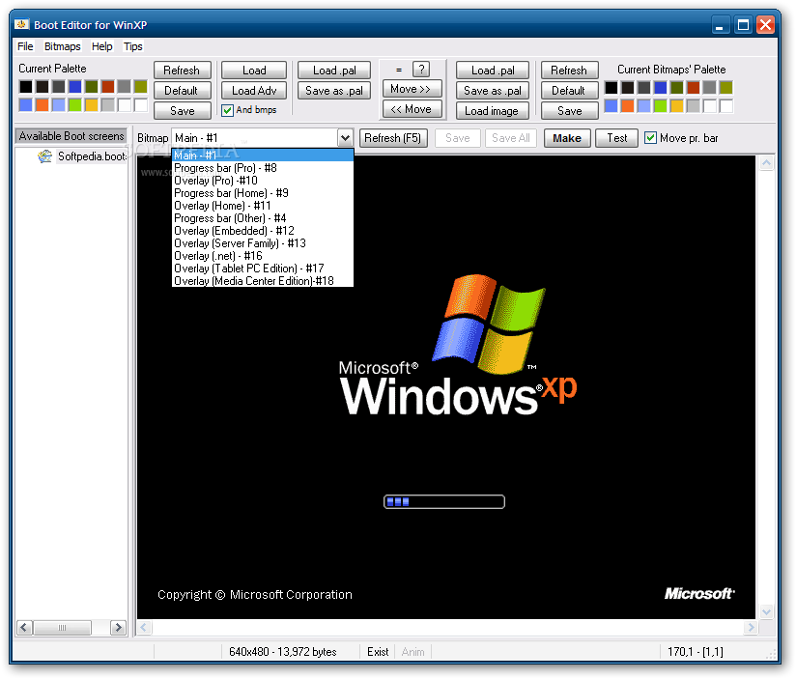Choose Overlay (Pro) -#10 option

(x=263, y=181)
